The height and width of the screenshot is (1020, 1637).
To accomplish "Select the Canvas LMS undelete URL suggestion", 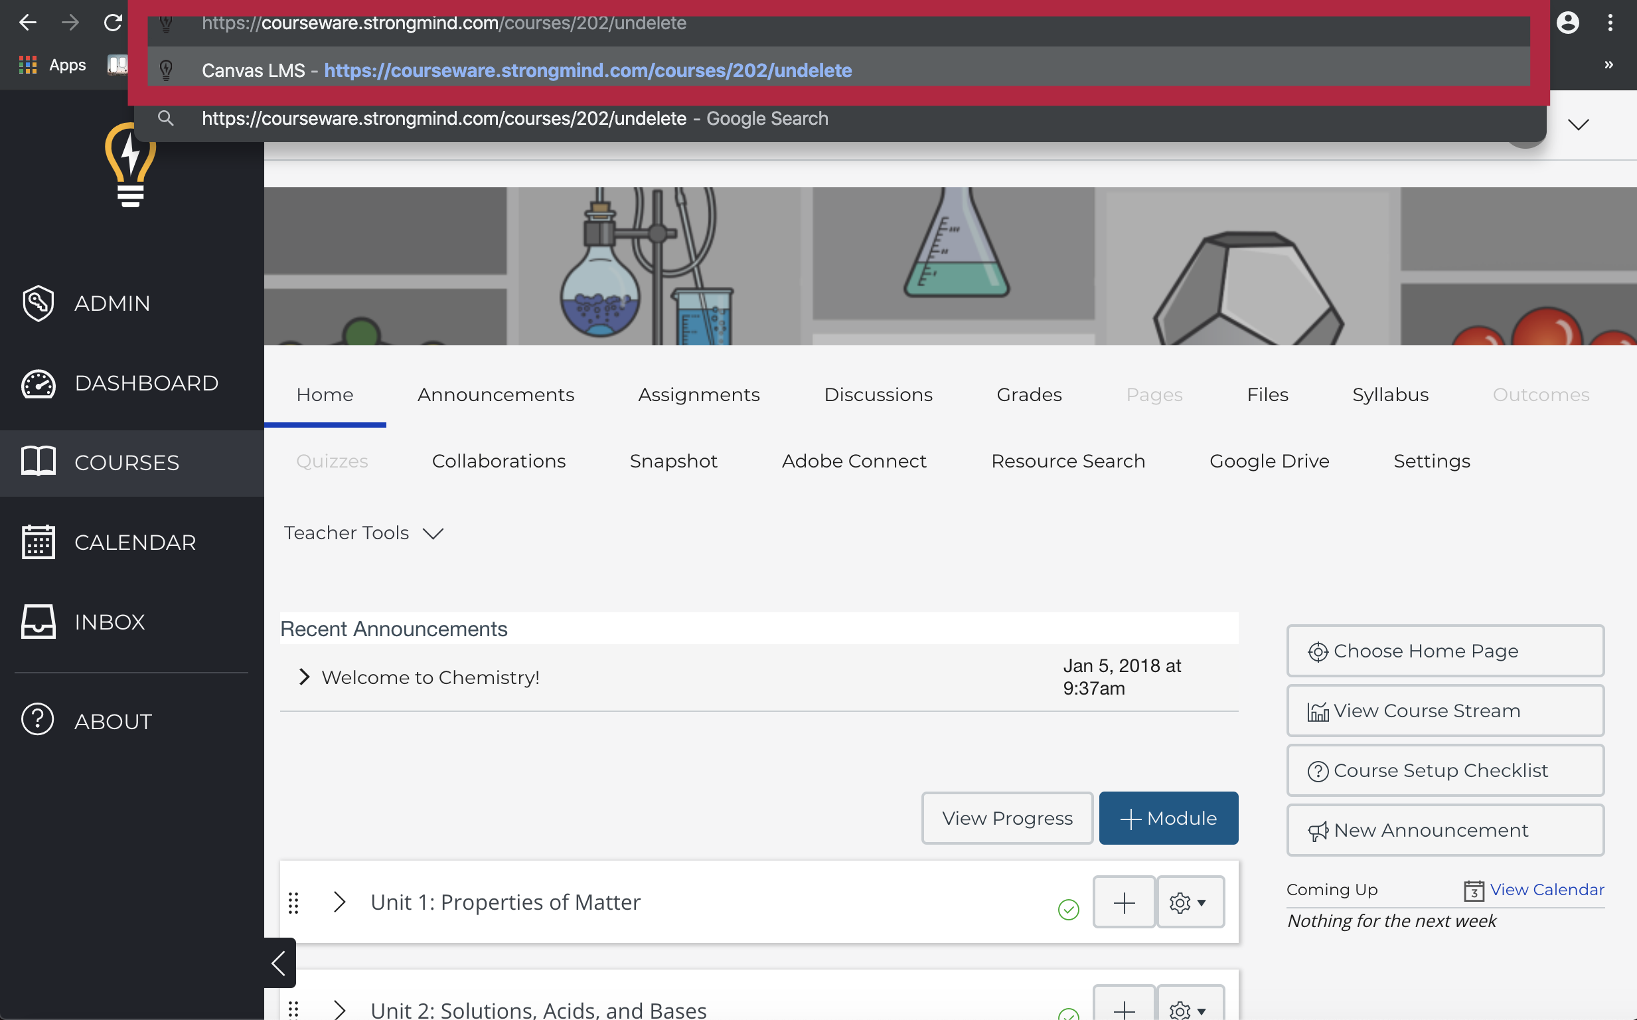I will [838, 70].
